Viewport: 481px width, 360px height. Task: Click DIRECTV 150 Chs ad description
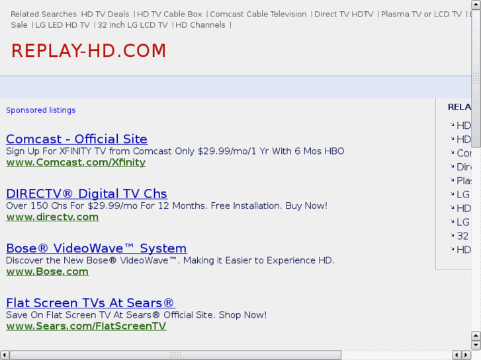[x=167, y=205]
